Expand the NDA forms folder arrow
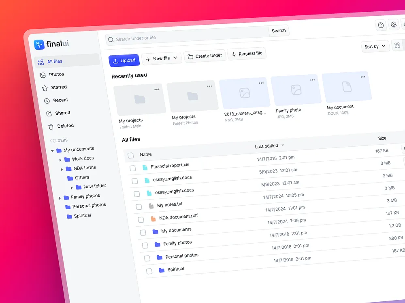 click(62, 169)
